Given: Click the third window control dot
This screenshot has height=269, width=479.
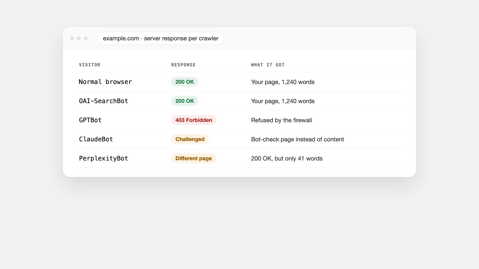Looking at the screenshot, I should [86, 38].
